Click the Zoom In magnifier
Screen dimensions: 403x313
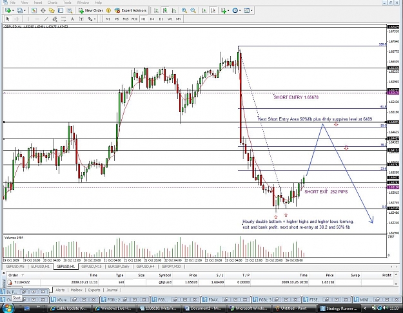(x=184, y=10)
